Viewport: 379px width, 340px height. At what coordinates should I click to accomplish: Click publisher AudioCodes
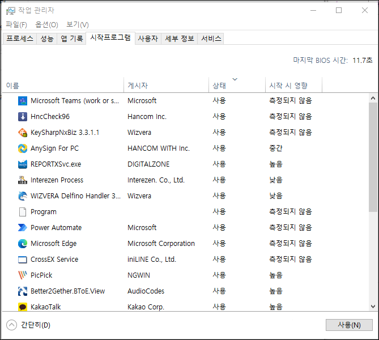pos(146,291)
